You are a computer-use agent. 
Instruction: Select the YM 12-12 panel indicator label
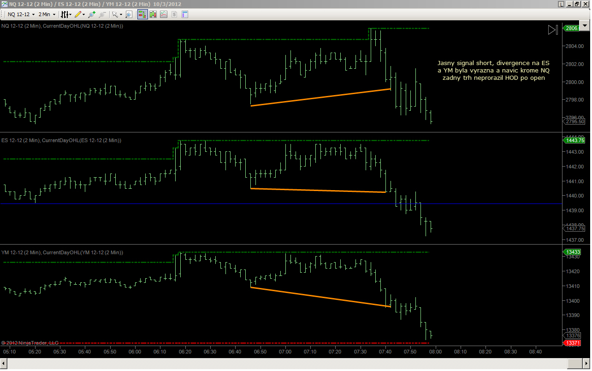point(62,252)
